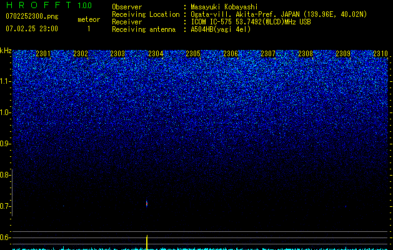Click the 1.0 kHz axis label

(x=5, y=112)
